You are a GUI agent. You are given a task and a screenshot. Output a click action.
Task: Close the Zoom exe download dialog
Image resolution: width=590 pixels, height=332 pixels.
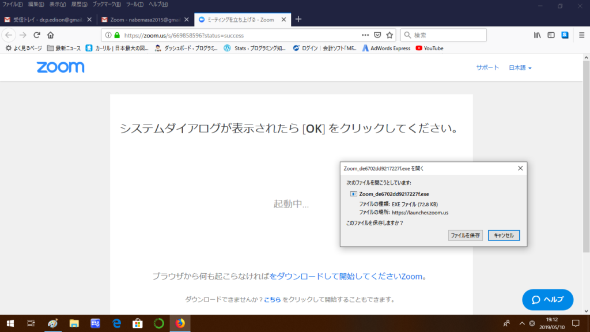[x=520, y=168]
